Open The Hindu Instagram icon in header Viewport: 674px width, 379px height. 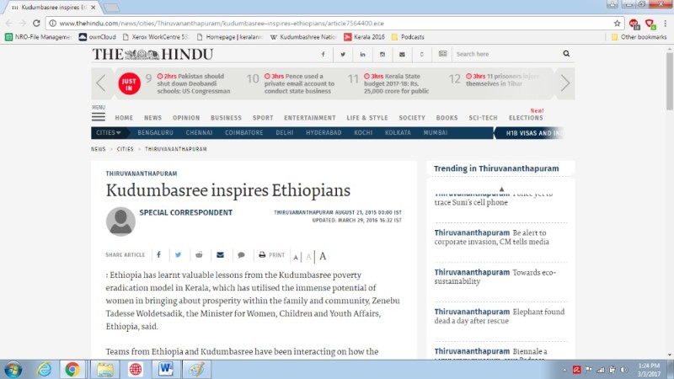pos(382,54)
